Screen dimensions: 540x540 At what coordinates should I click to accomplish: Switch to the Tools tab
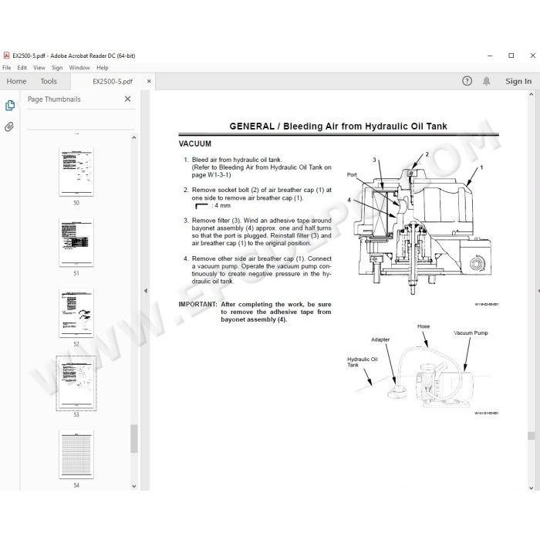coord(49,81)
